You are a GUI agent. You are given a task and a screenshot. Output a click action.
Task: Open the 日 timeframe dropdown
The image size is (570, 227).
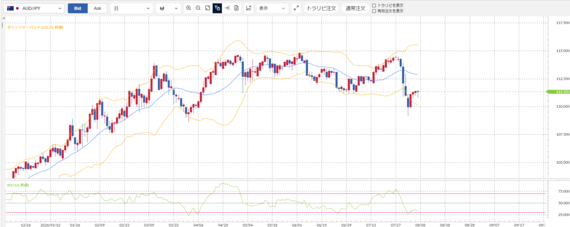131,8
